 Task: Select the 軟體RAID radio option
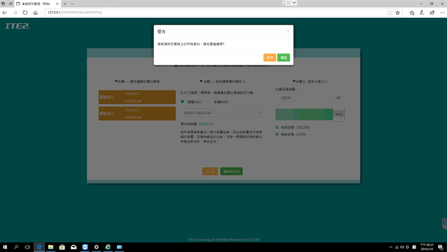pyautogui.click(x=208, y=101)
